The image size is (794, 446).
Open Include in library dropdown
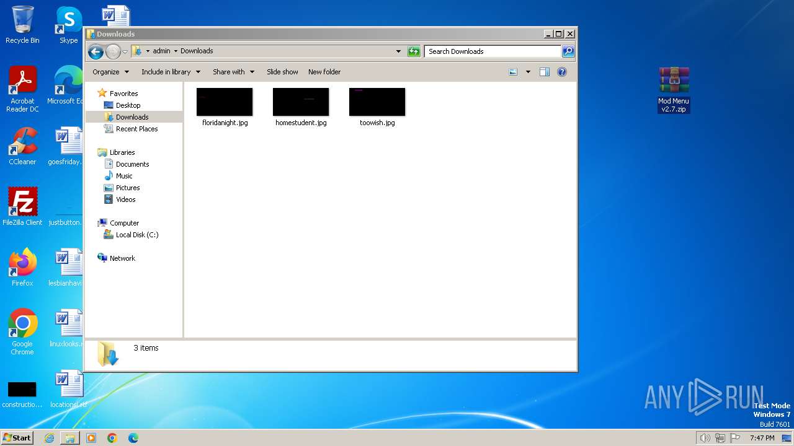pos(171,72)
